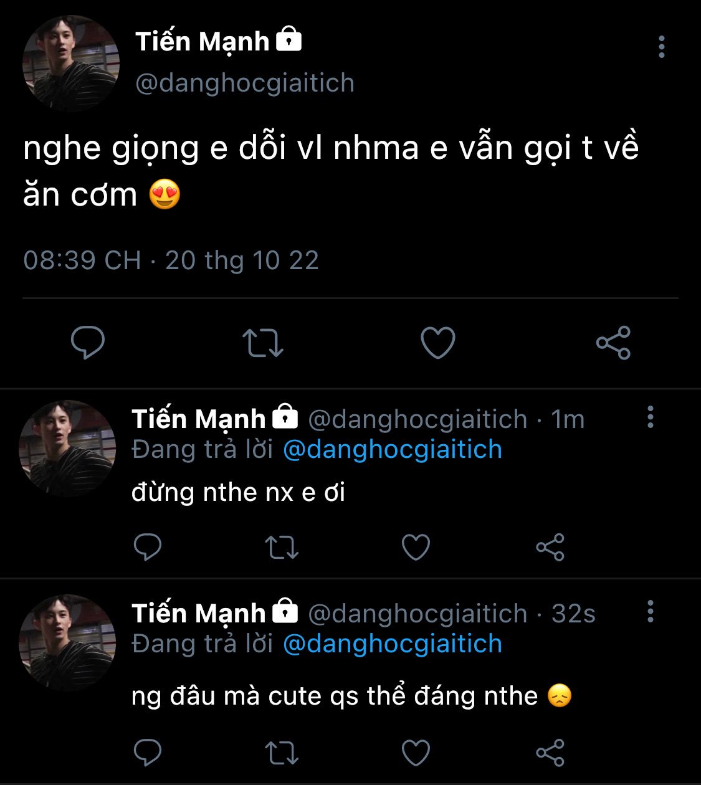Retweet the 'đừng nthe nx e ơi' reply
This screenshot has width=701, height=785.
click(x=282, y=547)
